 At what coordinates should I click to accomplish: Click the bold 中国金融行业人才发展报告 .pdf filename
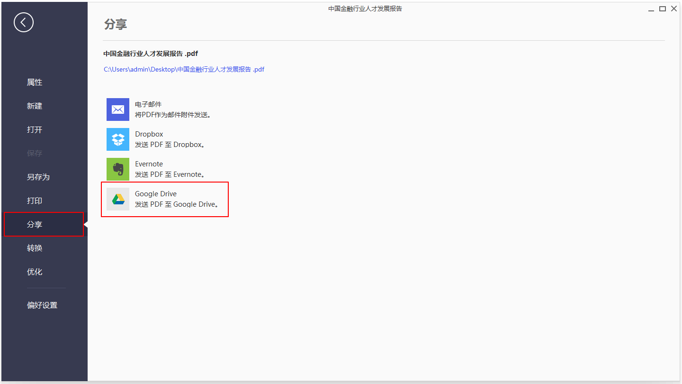pos(151,54)
